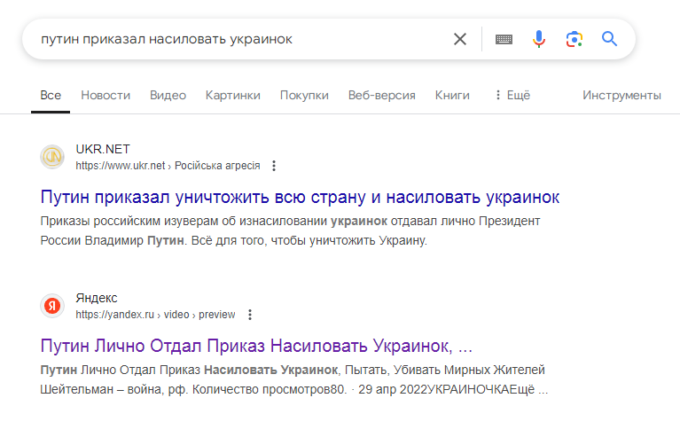Switch to the Видео tab
680x437 pixels.
pyautogui.click(x=168, y=96)
